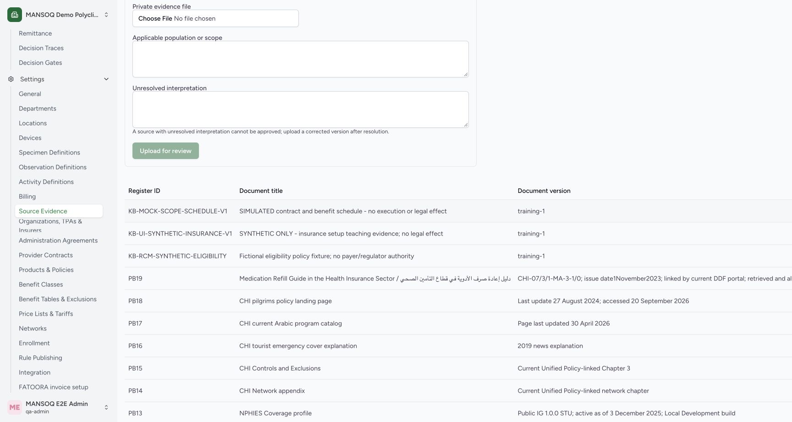This screenshot has width=792, height=422.
Task: Click CHI Controls and Exclusions title
Action: (280, 368)
